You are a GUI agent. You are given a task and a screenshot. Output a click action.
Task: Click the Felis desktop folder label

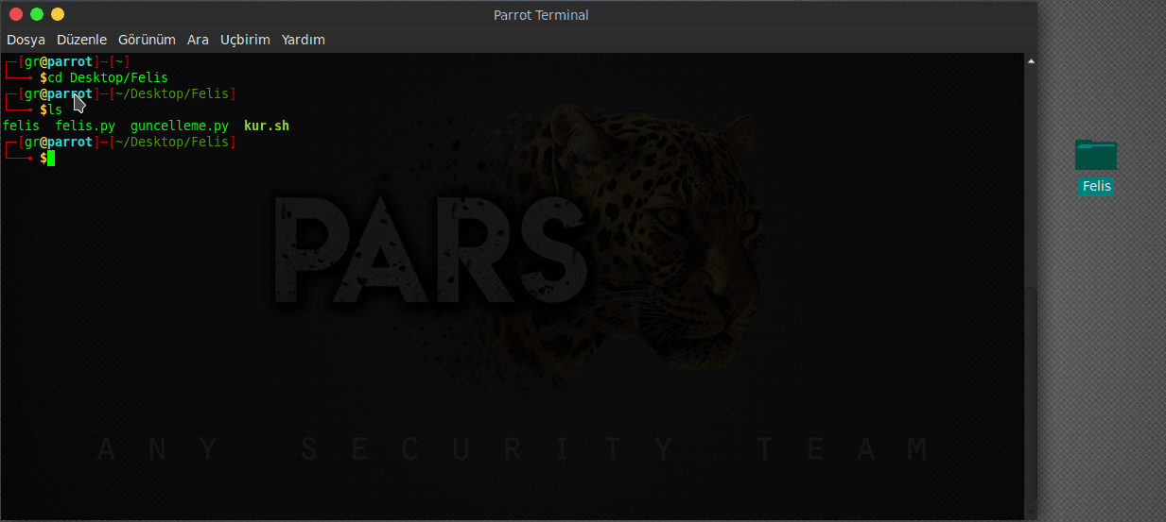pos(1096,186)
